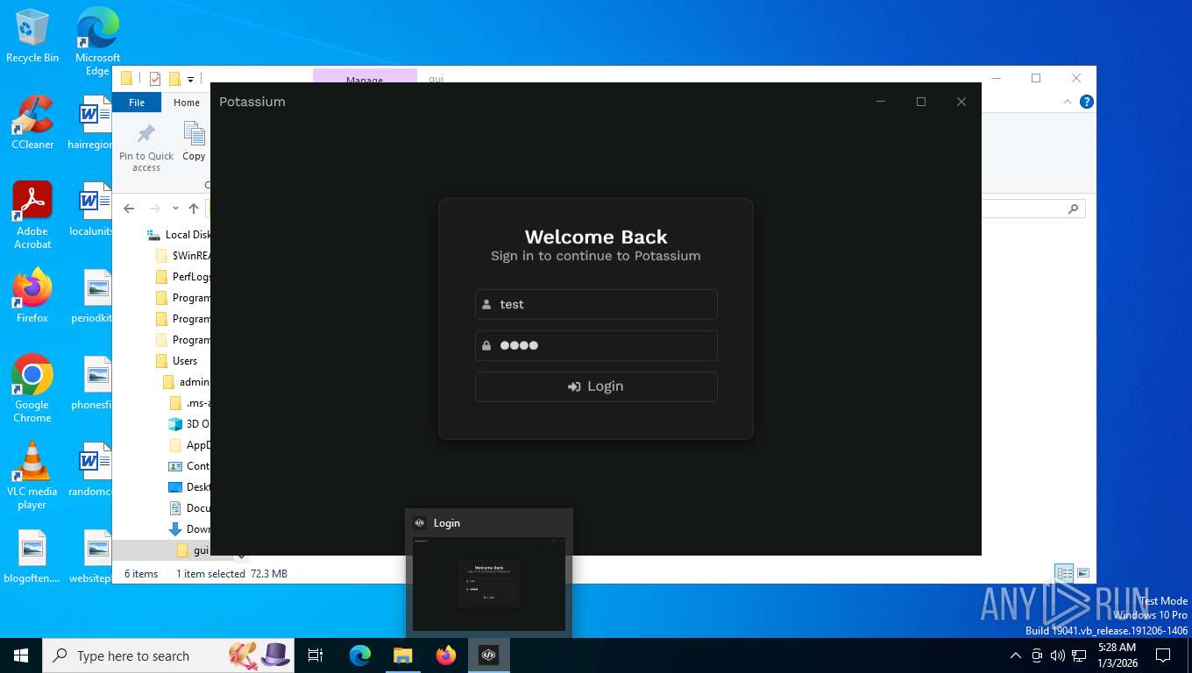Select the CCleaner desktop shortcut
The width and height of the screenshot is (1192, 673).
[x=32, y=123]
